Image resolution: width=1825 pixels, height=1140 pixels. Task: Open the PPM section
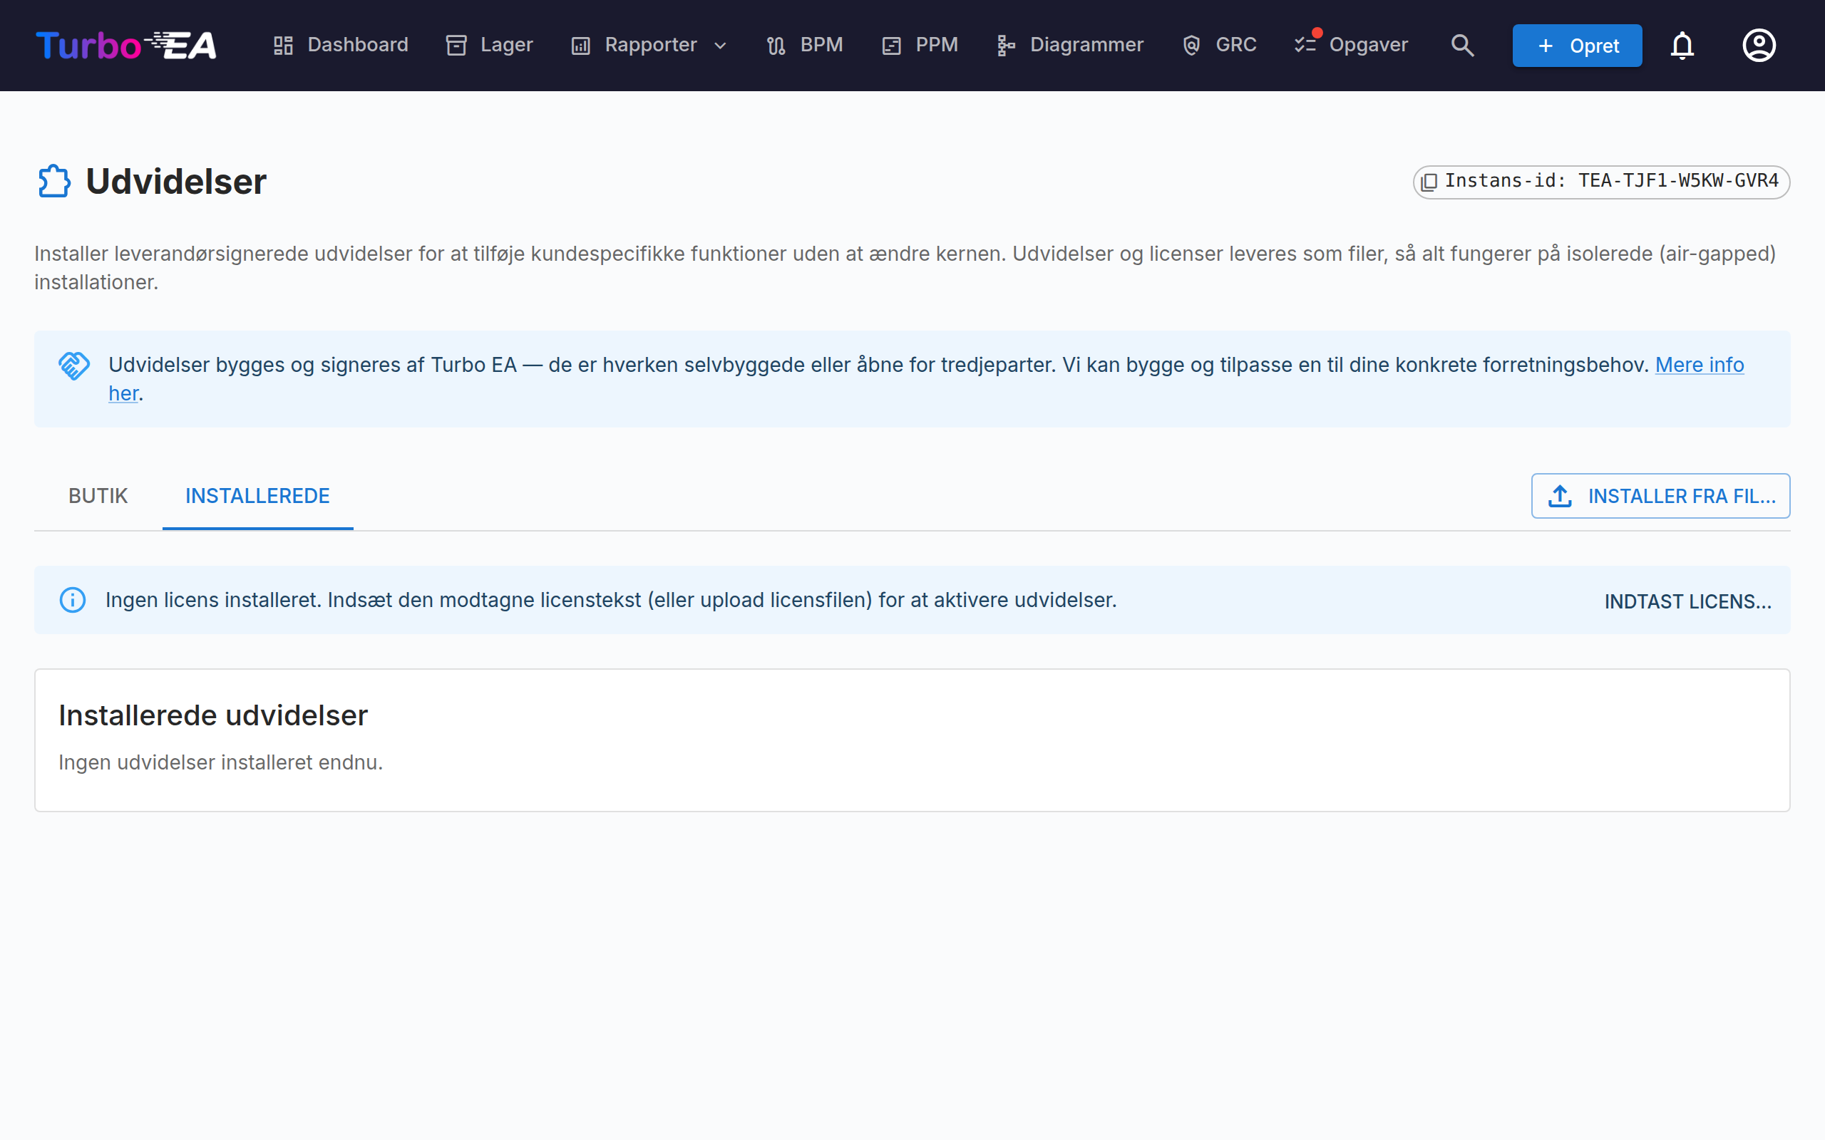click(920, 45)
